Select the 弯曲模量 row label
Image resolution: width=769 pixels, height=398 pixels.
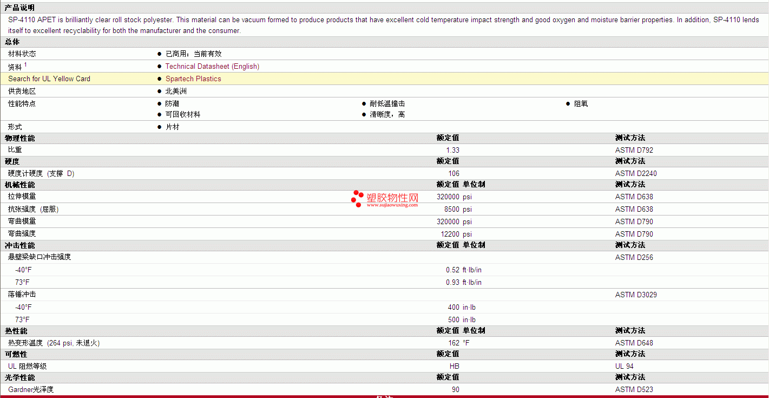[x=22, y=221]
